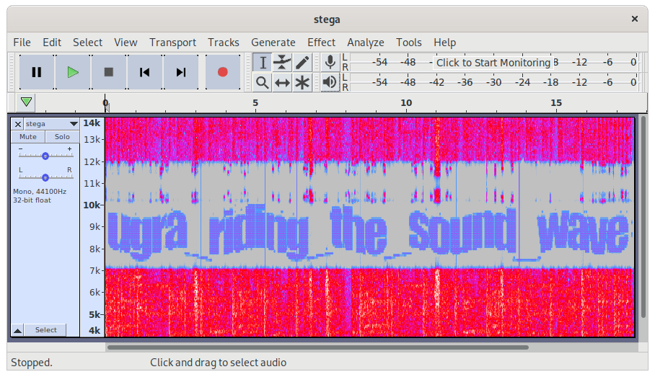
Task: Click the 10k label on the frequency scale
Action: (92, 205)
